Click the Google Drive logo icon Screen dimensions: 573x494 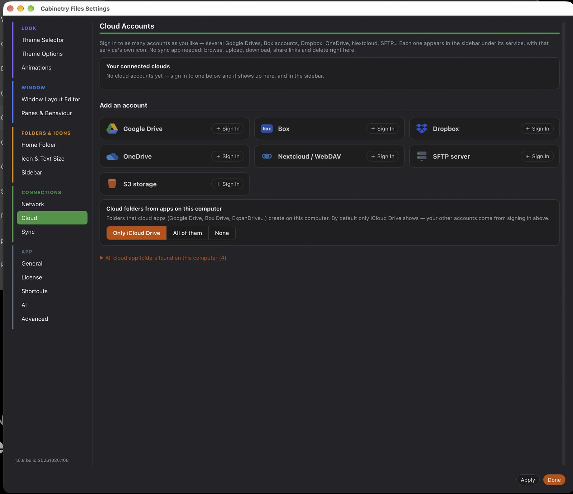tap(112, 129)
